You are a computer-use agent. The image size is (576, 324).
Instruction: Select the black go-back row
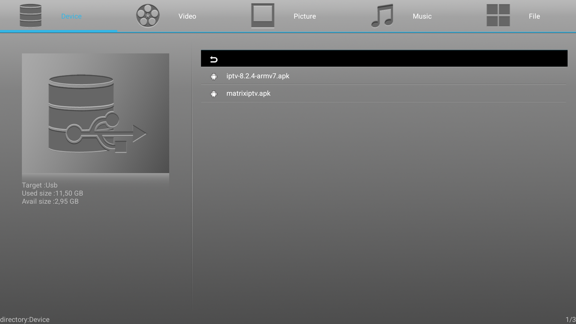pos(384,58)
